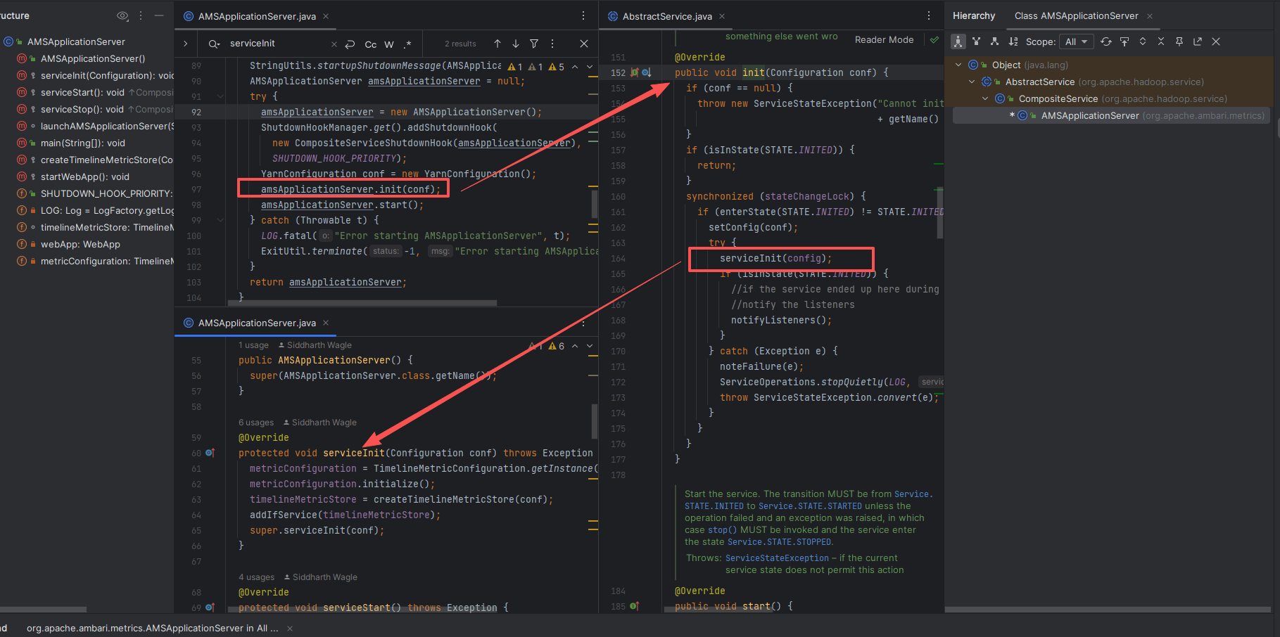Click autoscroll to source icon in Hierarchy
This screenshot has height=637, width=1280.
click(x=1124, y=41)
